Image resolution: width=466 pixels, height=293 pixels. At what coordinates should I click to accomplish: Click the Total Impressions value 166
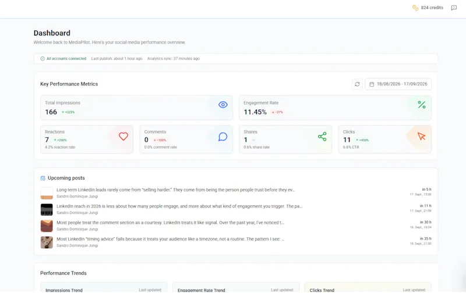pos(51,112)
